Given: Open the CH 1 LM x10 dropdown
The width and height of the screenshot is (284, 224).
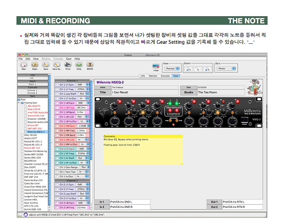Looking at the screenshot, I should click(x=83, y=117).
